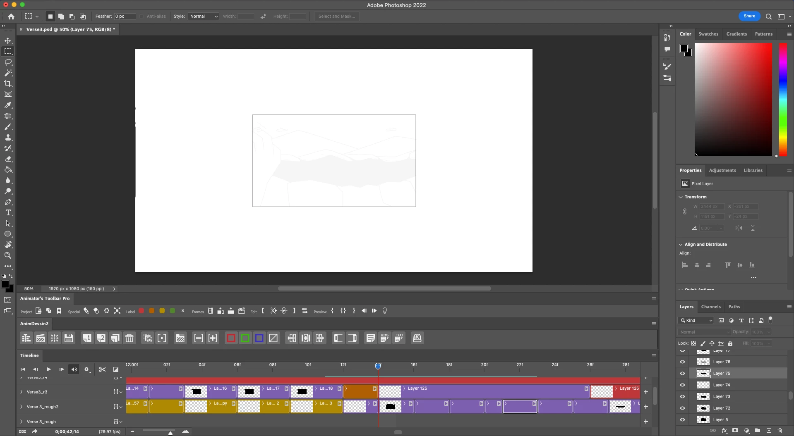Screen dimensions: 794x436
Task: Hide Layer 75 visibility eye
Action: pos(682,373)
